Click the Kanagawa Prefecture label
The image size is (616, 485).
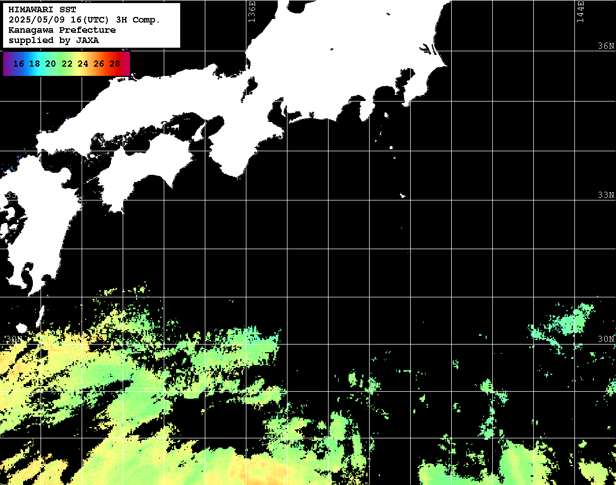point(62,30)
